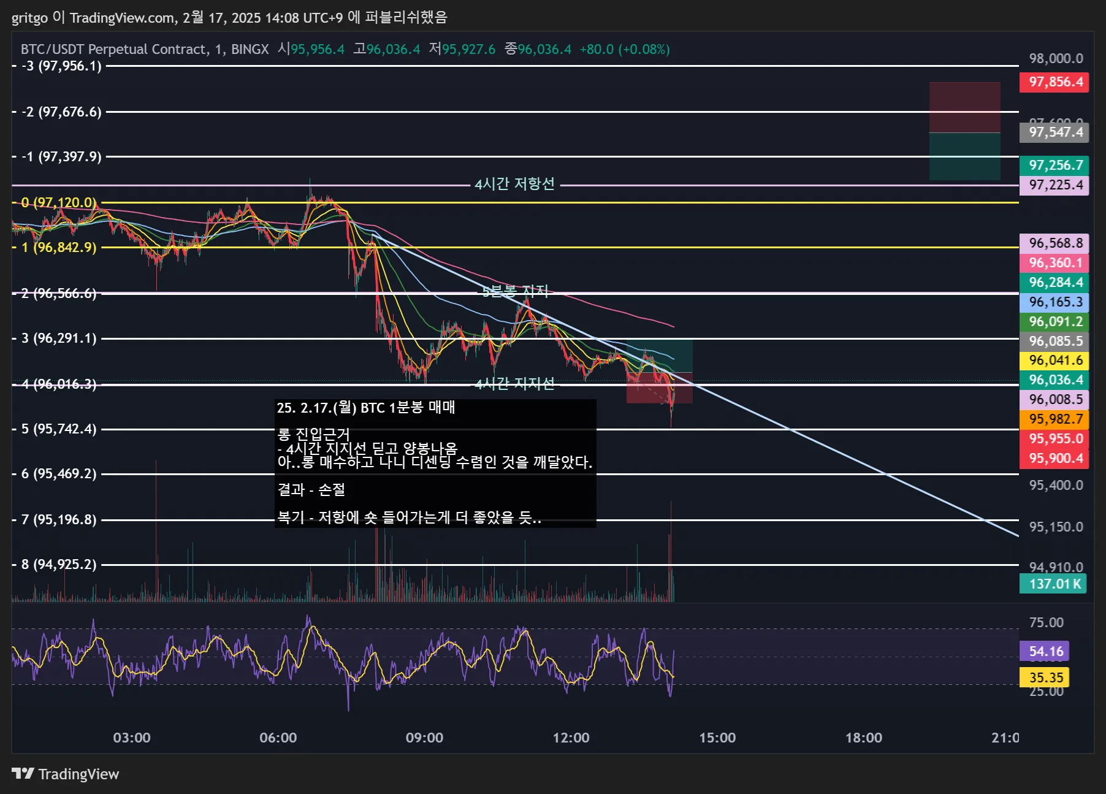Select the '4시간 저항선' line label
Image resolution: width=1106 pixels, height=794 pixels.
(514, 184)
